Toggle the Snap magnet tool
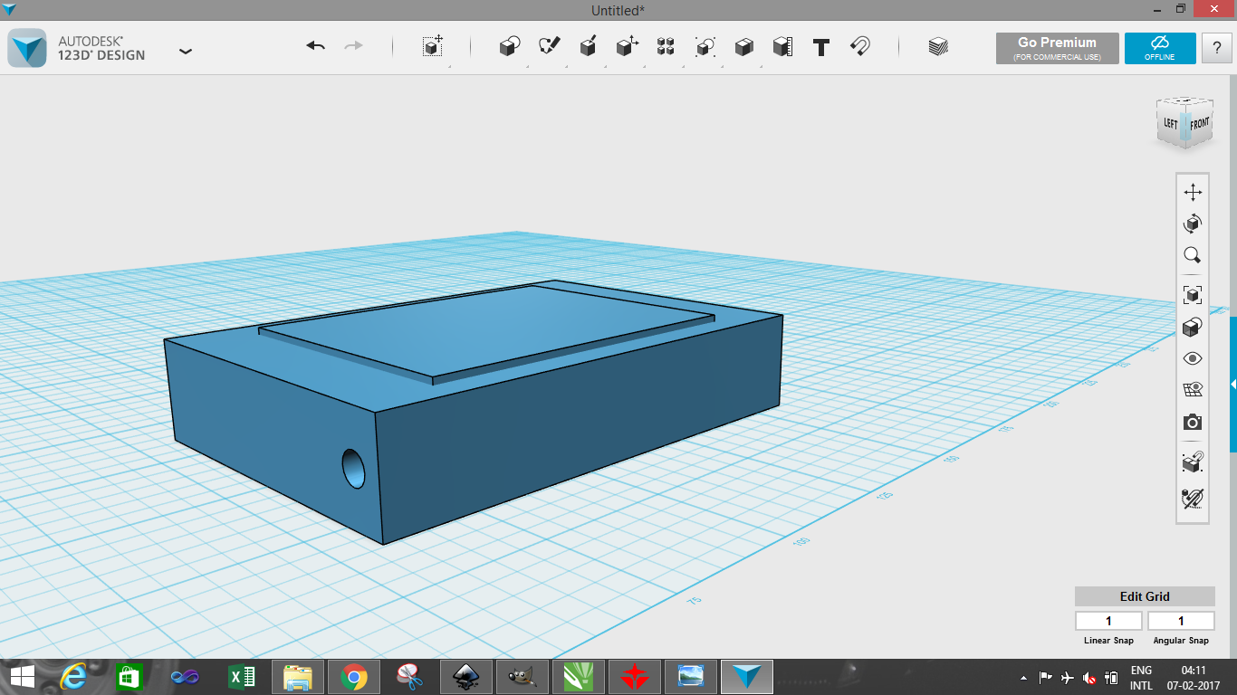 tap(860, 47)
